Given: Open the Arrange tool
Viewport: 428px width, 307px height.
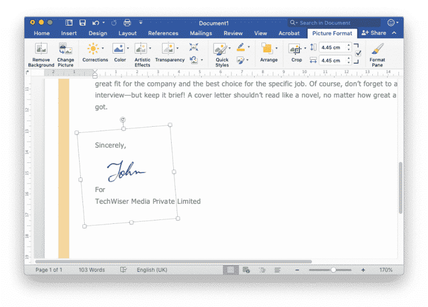Looking at the screenshot, I should pos(267,49).
